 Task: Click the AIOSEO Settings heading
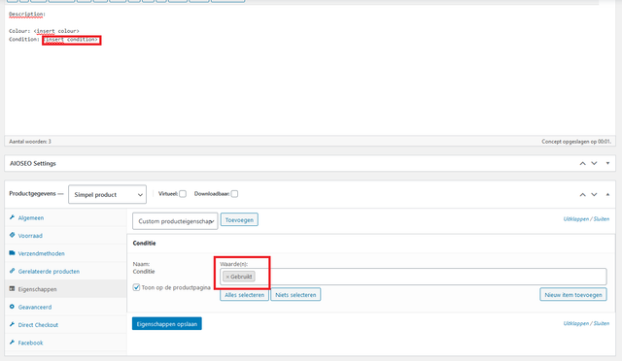point(33,163)
